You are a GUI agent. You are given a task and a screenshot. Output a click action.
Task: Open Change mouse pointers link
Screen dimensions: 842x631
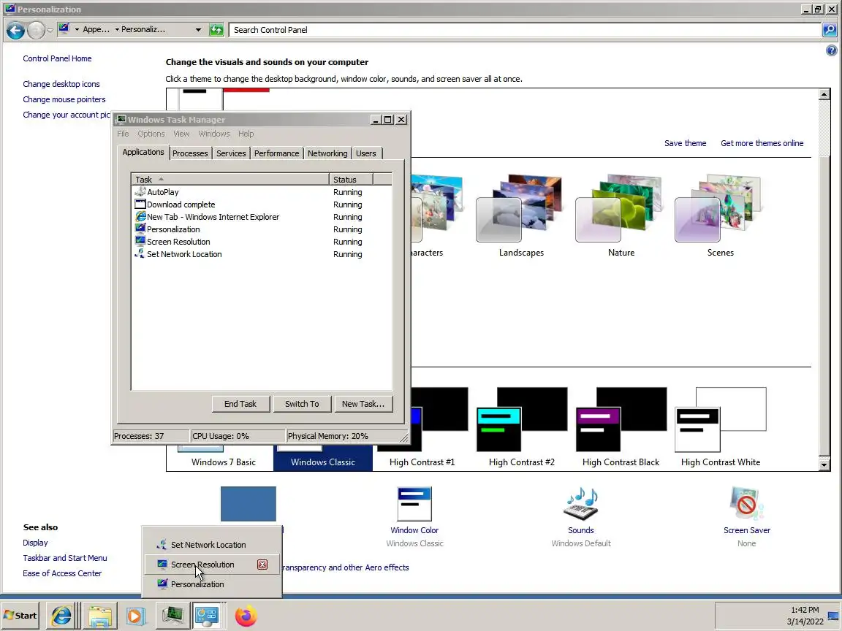(64, 99)
